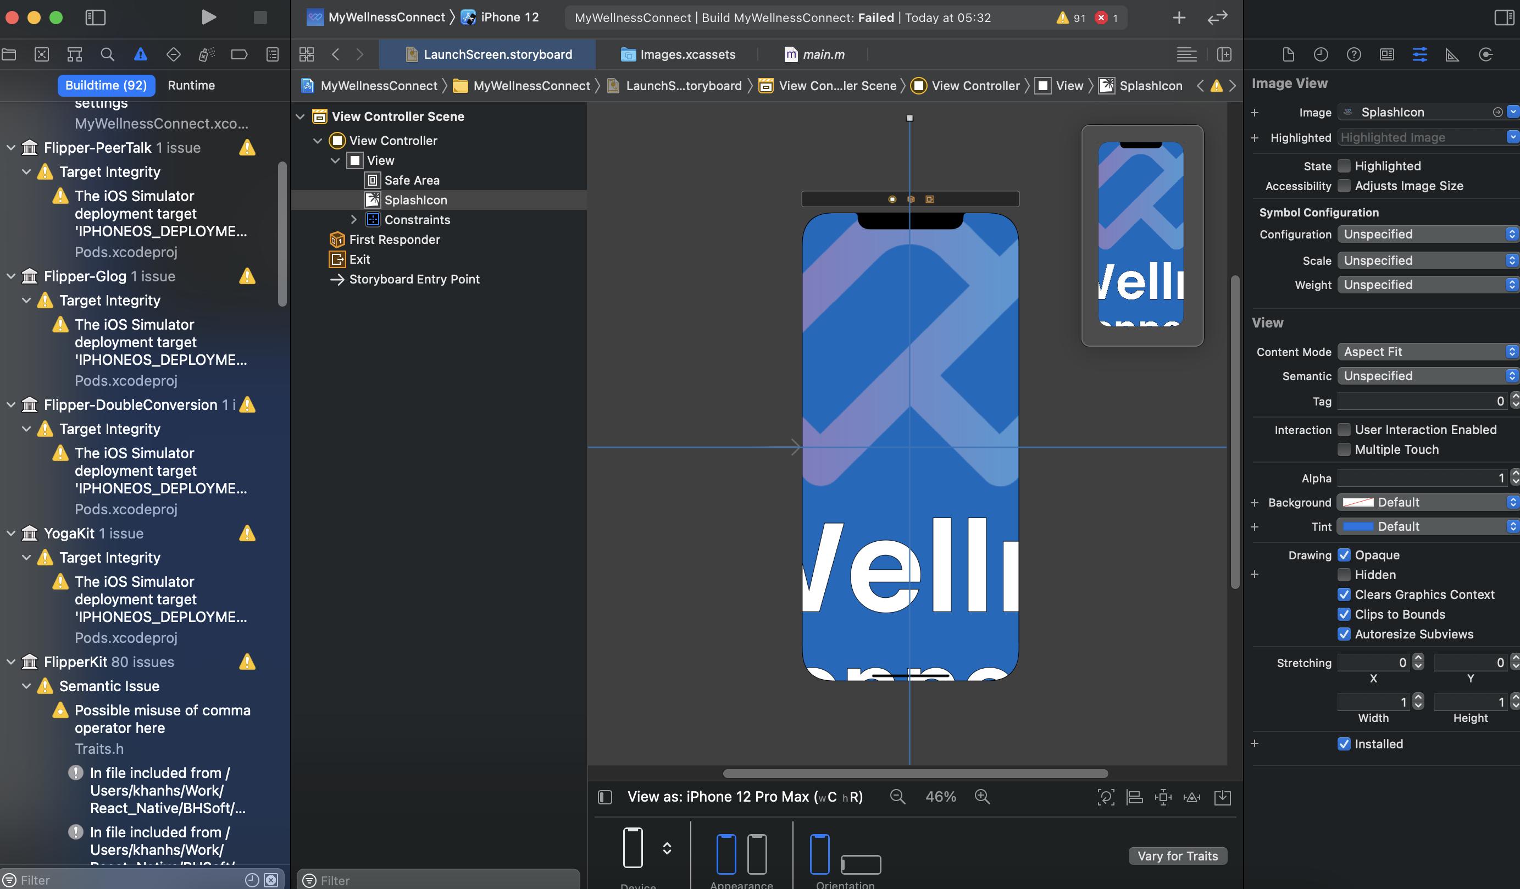
Task: Open the project navigator folder icon
Action: point(9,54)
